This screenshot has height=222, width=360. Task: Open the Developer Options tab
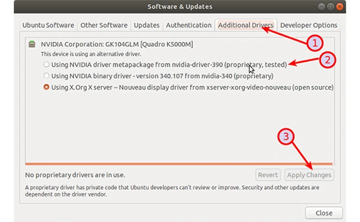pos(308,25)
